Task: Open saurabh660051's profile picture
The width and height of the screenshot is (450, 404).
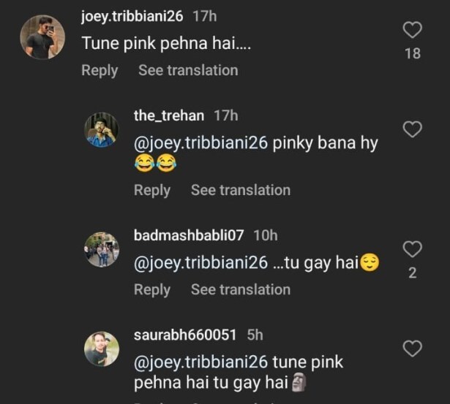Action: pos(101,349)
